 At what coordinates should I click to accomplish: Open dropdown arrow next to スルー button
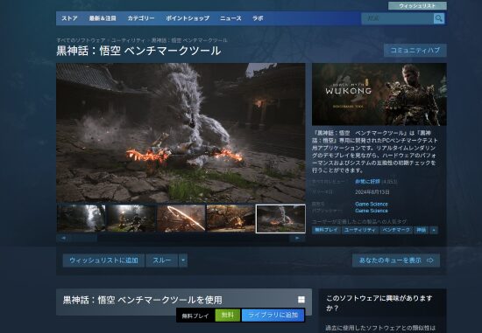(183, 260)
